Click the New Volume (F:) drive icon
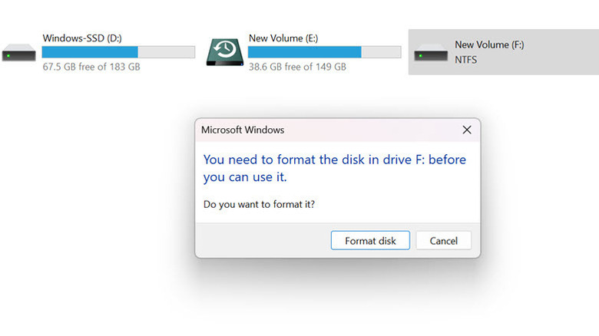The height and width of the screenshot is (336, 599). [430, 55]
